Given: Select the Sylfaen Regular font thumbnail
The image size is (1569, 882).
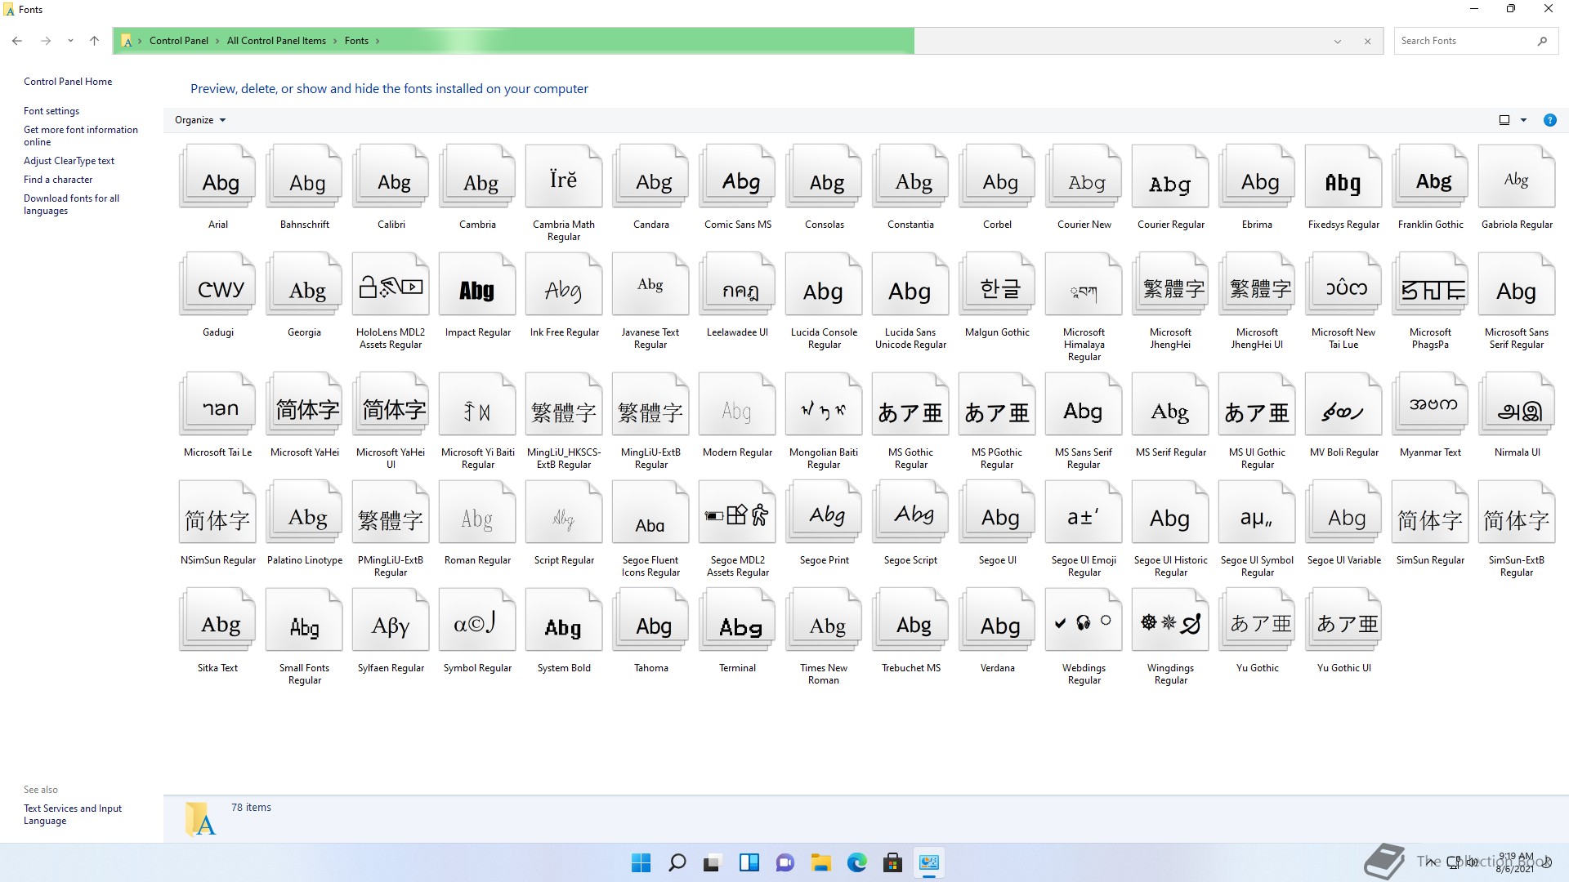Looking at the screenshot, I should point(391,621).
